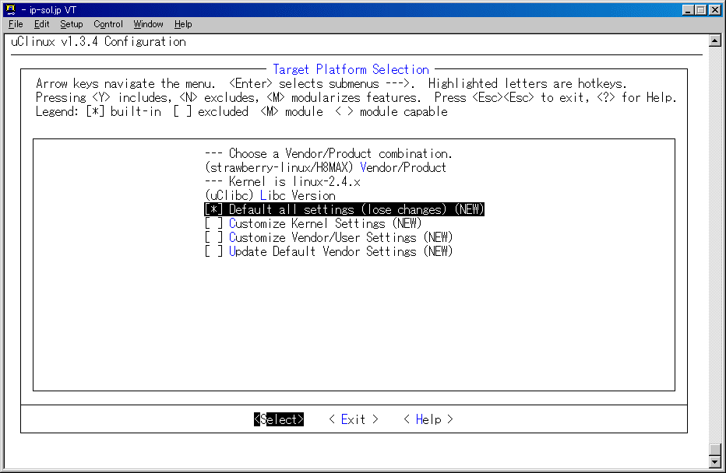Click the Help button at bottom
Viewport: 726px width, 473px height.
[428, 419]
